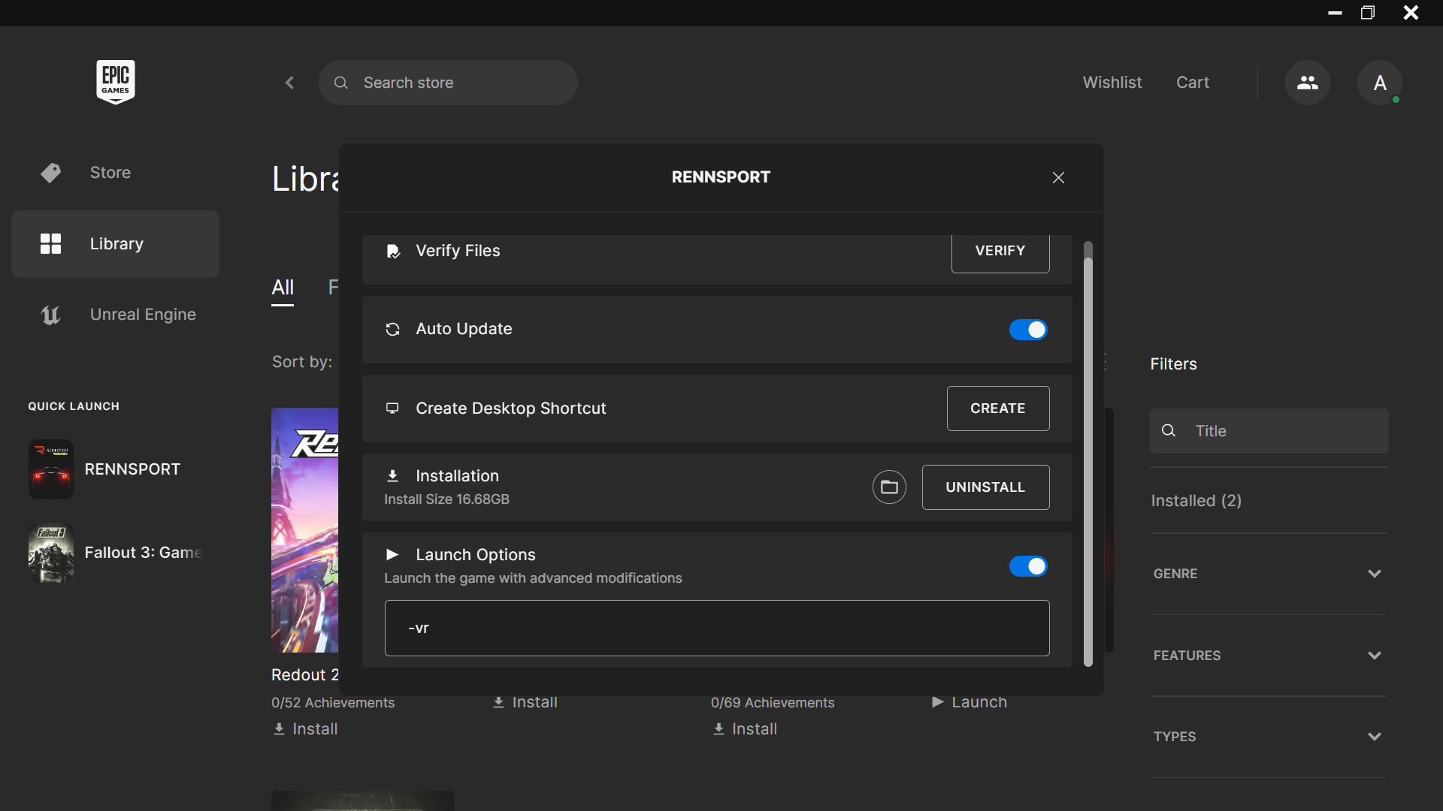This screenshot has width=1443, height=811.
Task: Click the launch arguments text field
Action: (717, 628)
